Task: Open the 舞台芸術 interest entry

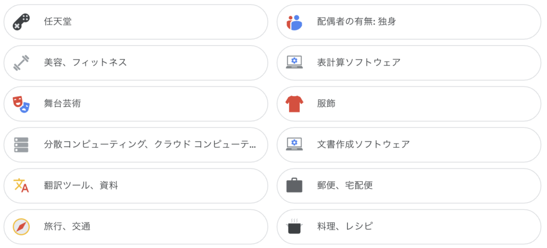Action: coord(136,104)
